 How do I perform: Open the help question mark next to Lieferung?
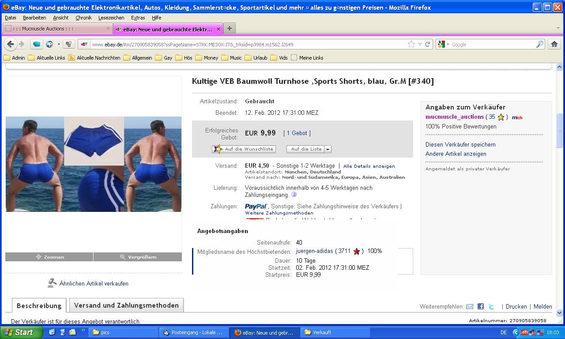(294, 195)
